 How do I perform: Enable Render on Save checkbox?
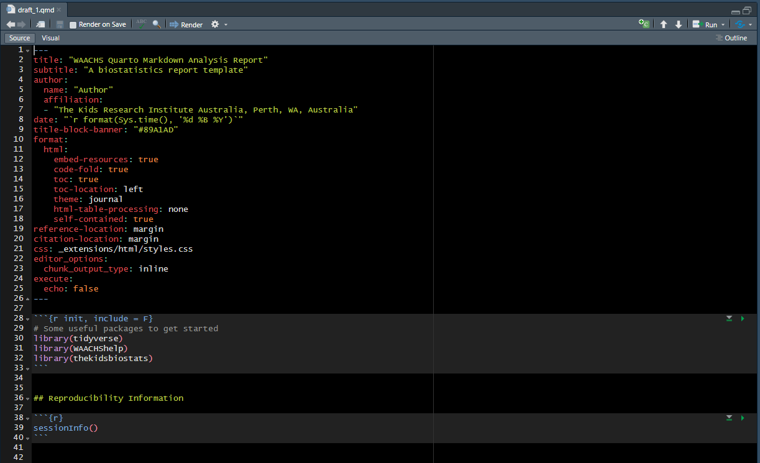73,25
